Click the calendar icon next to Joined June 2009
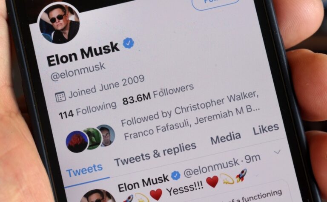The width and height of the screenshot is (327, 202). 60,97
